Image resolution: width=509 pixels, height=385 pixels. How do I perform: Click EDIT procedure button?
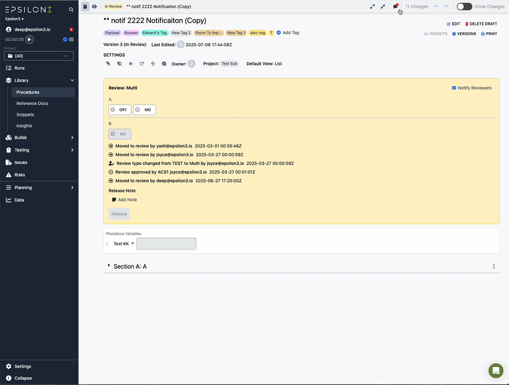pyautogui.click(x=453, y=24)
